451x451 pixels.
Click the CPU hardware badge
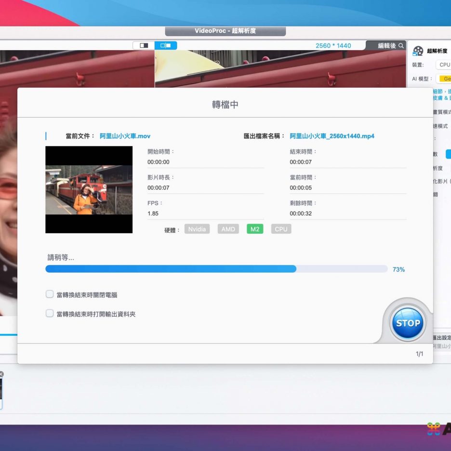pyautogui.click(x=281, y=229)
